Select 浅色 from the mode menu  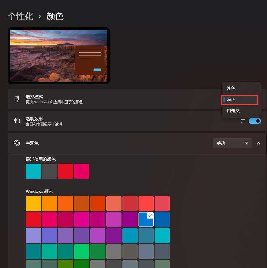231,88
